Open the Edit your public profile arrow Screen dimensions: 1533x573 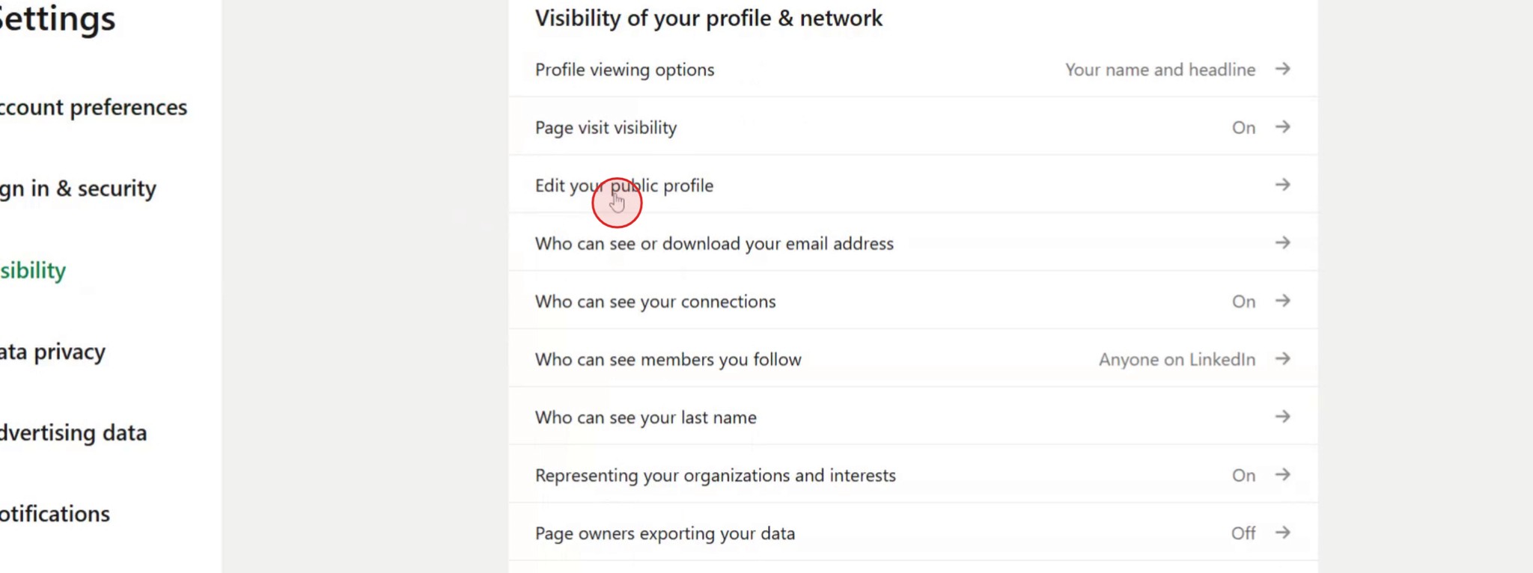pyautogui.click(x=1283, y=184)
